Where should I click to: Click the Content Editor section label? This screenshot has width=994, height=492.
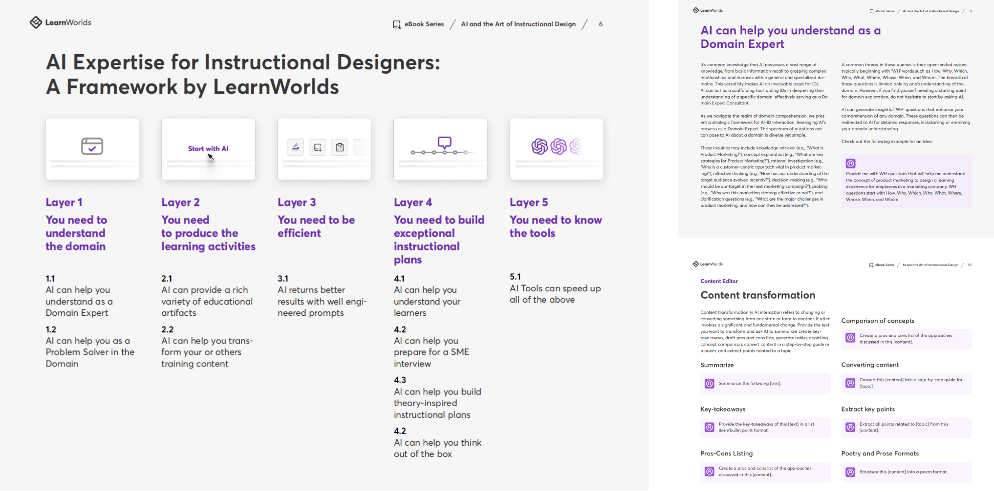click(x=718, y=281)
